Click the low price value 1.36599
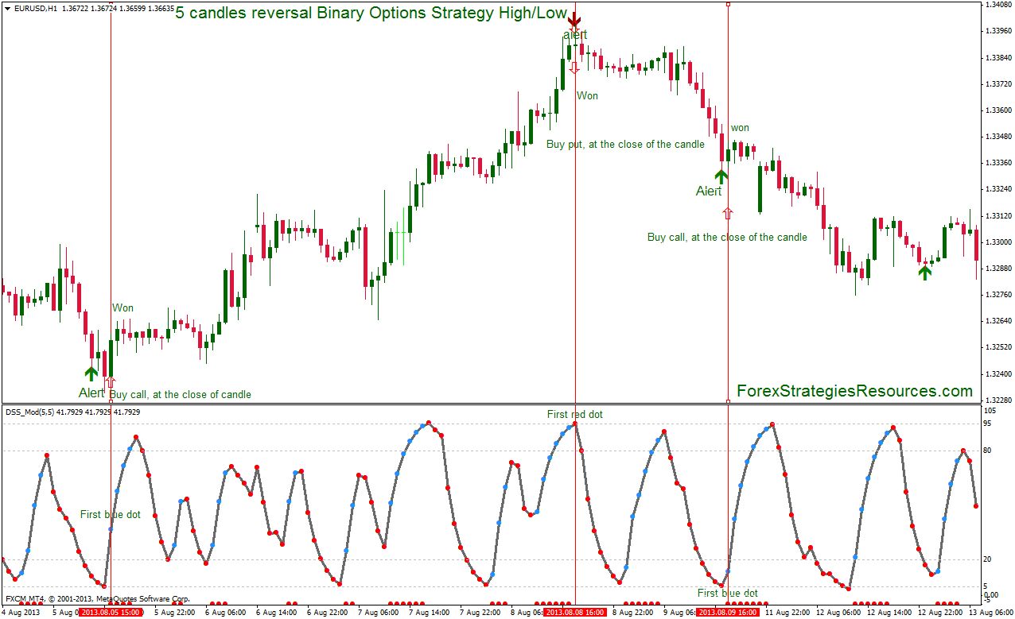The height and width of the screenshot is (619, 1015). tap(135, 7)
